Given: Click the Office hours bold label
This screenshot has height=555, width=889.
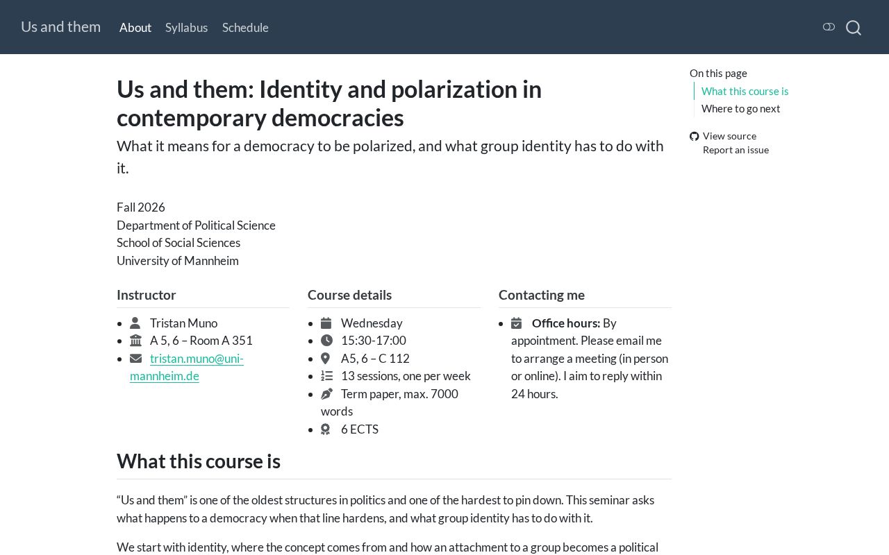Looking at the screenshot, I should pos(566,323).
